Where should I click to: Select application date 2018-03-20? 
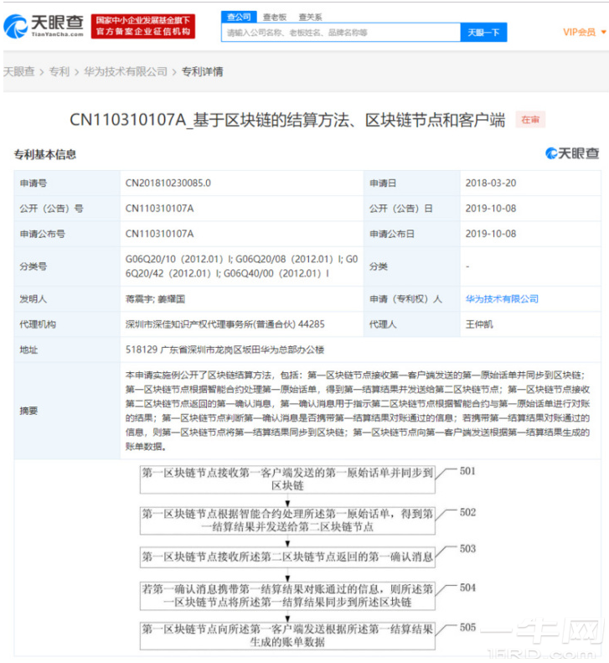pyautogui.click(x=491, y=183)
